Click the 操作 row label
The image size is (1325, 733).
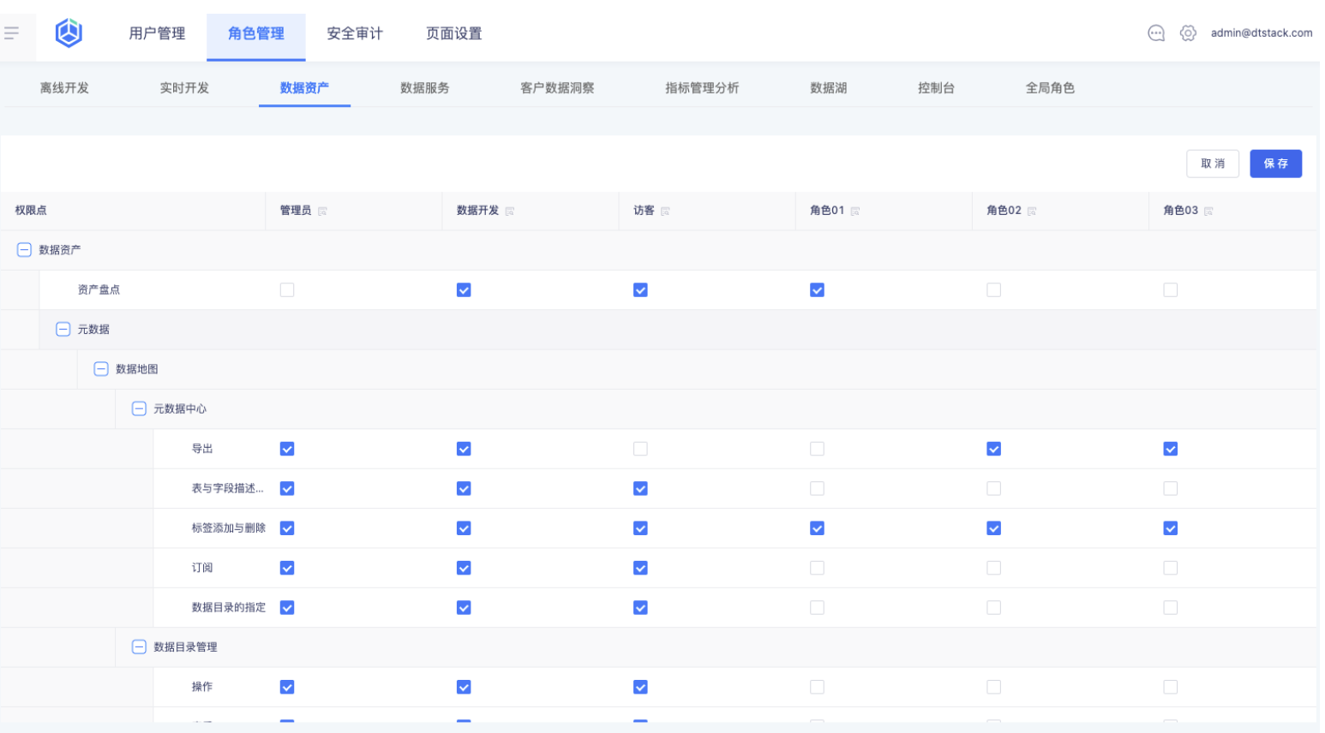pos(202,687)
